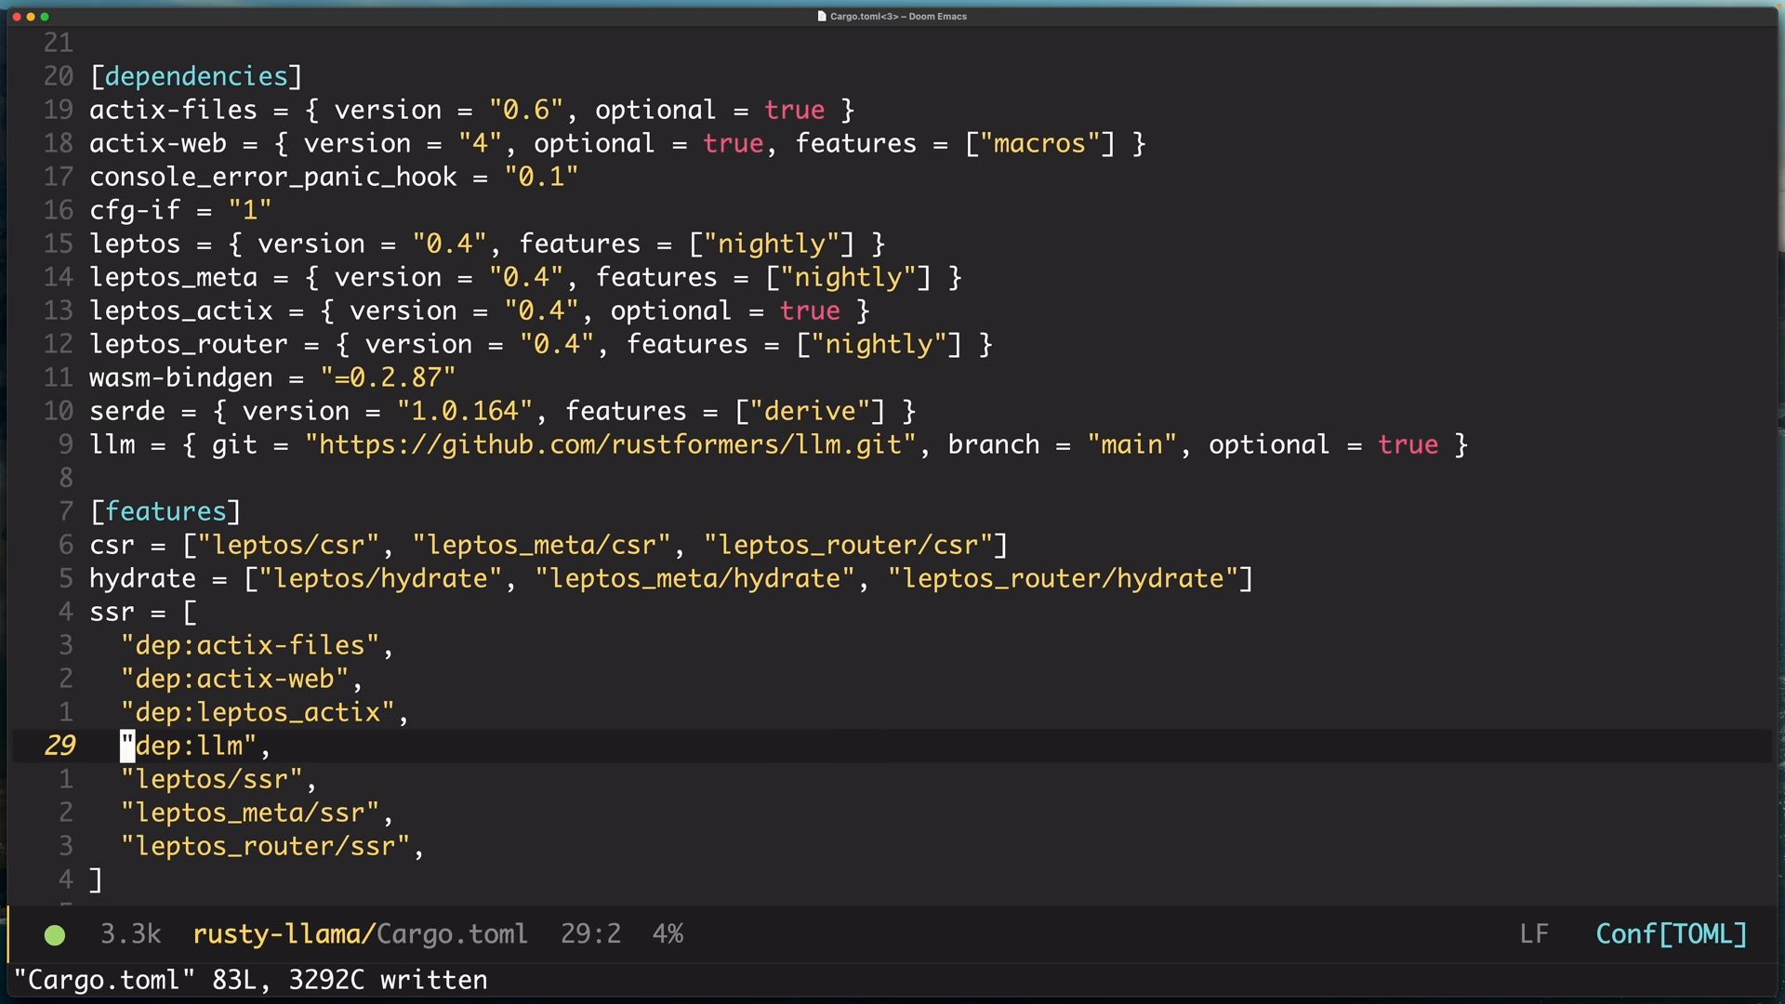This screenshot has height=1004, width=1785.
Task: Click the "dep:llm" entry on current line
Action: (190, 746)
